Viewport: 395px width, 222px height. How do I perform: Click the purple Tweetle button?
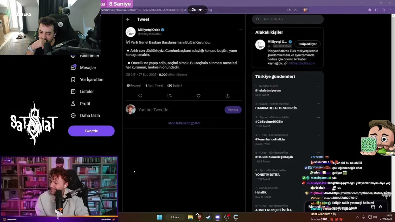(91, 131)
